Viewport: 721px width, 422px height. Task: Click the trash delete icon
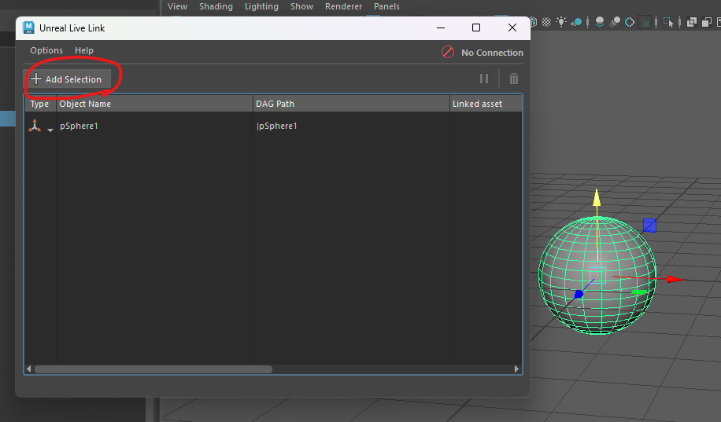click(514, 79)
